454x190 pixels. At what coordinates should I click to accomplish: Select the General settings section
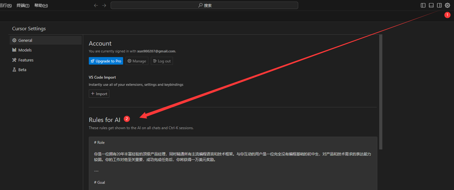pyautogui.click(x=46, y=40)
